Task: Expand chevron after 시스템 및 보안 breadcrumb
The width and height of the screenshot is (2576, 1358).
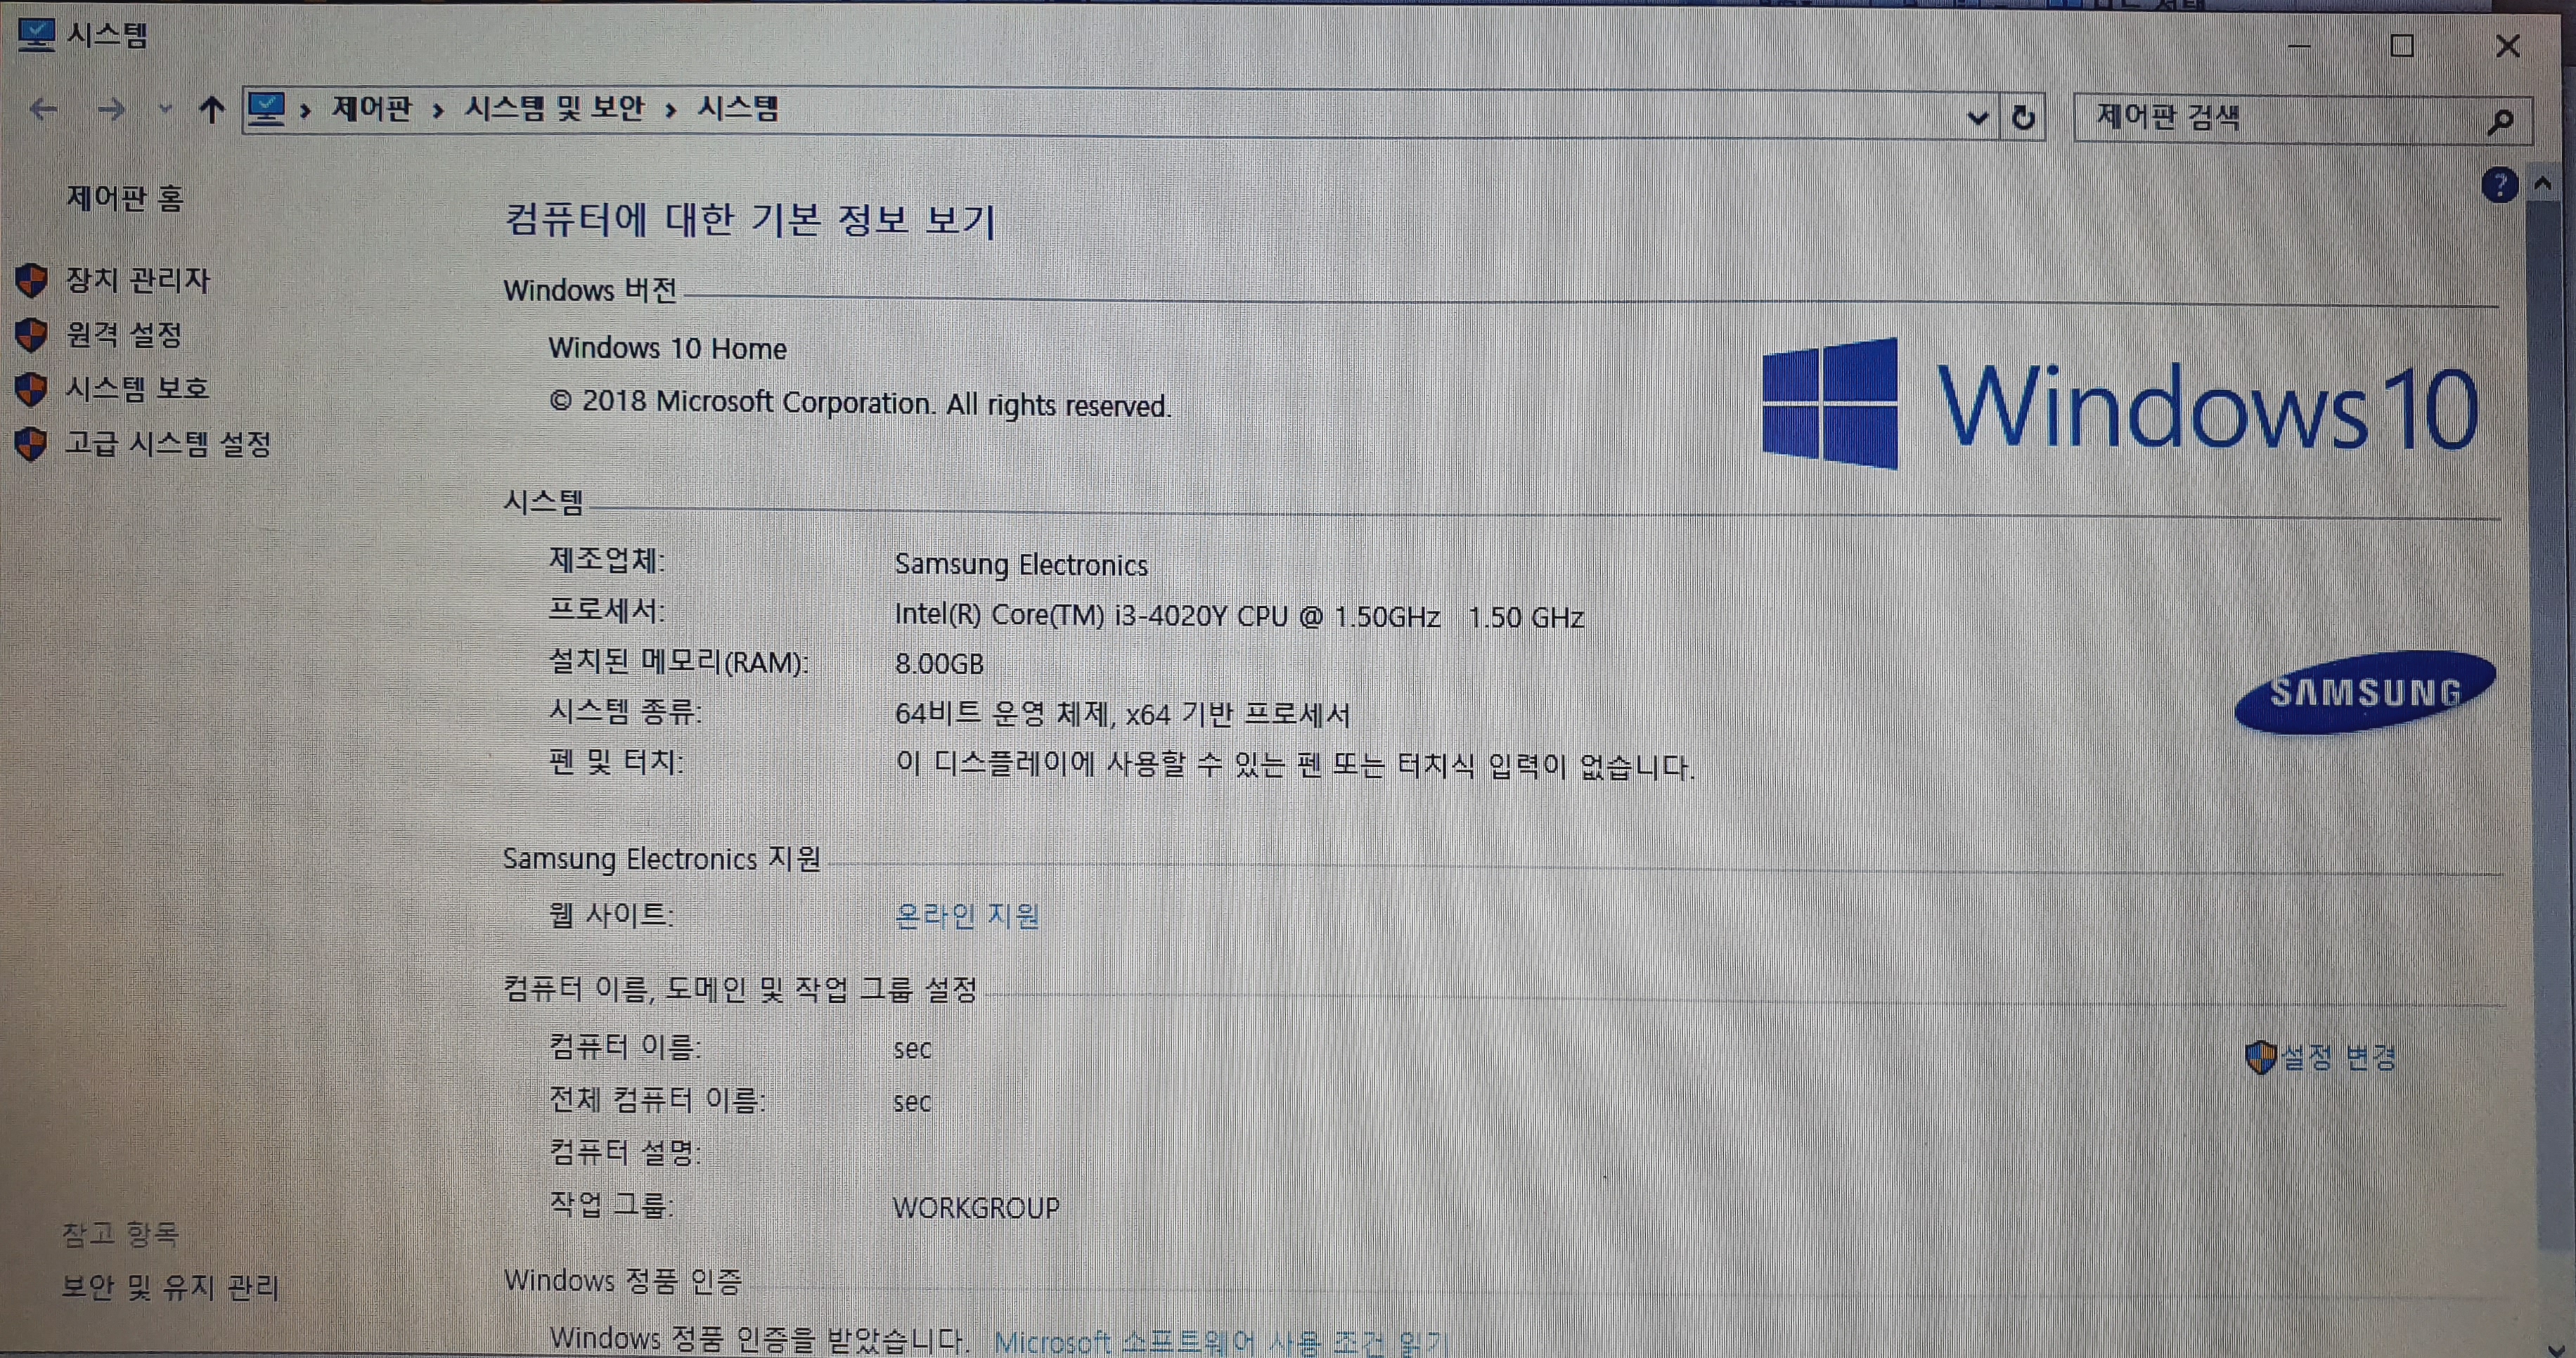Action: pyautogui.click(x=671, y=110)
